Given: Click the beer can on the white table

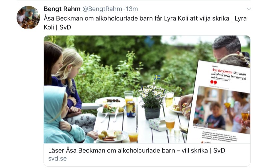Looking at the screenshot, I should pos(131,109).
